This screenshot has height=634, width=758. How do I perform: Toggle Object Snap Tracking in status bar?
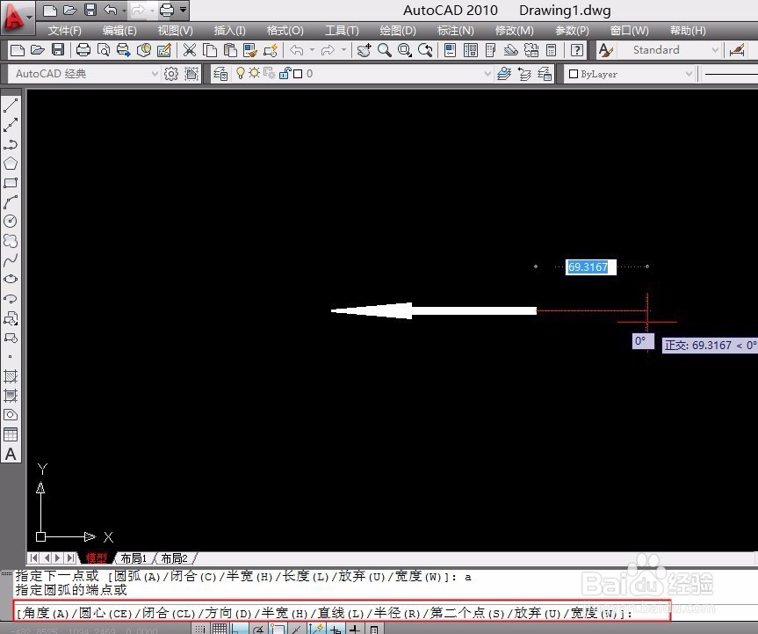tap(297, 629)
